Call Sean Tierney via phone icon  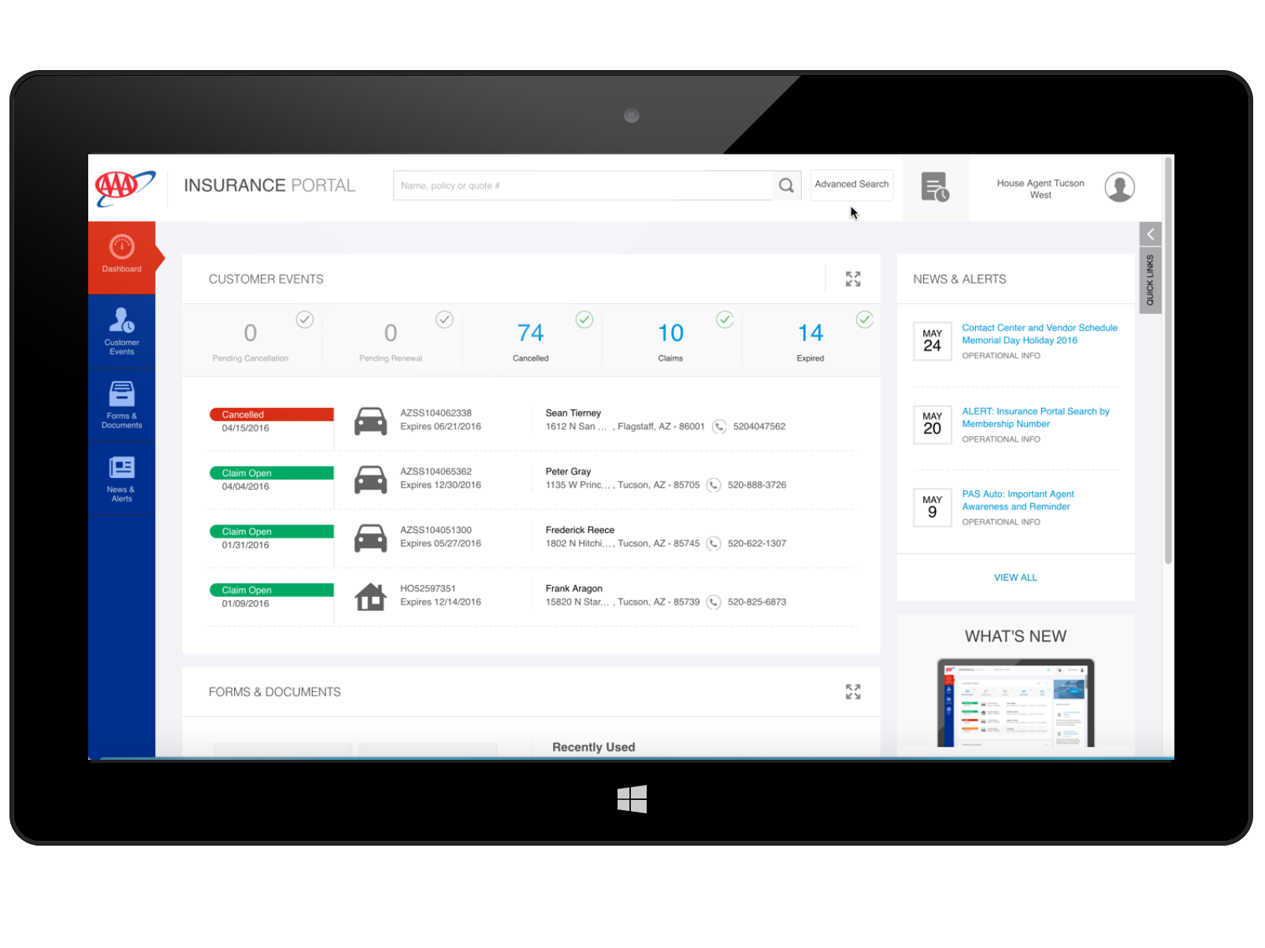[x=718, y=427]
